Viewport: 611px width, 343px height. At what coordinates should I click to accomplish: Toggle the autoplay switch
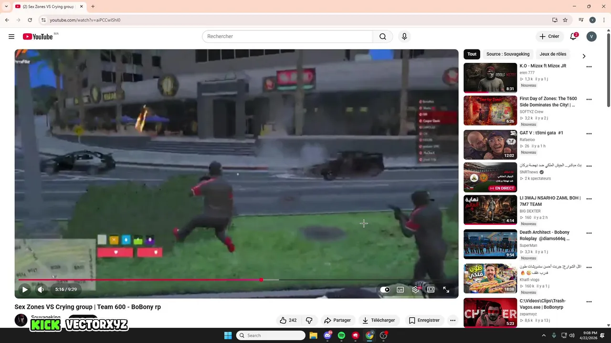[385, 290]
